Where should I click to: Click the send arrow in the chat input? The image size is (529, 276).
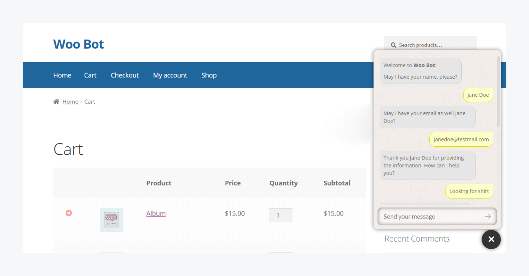488,216
